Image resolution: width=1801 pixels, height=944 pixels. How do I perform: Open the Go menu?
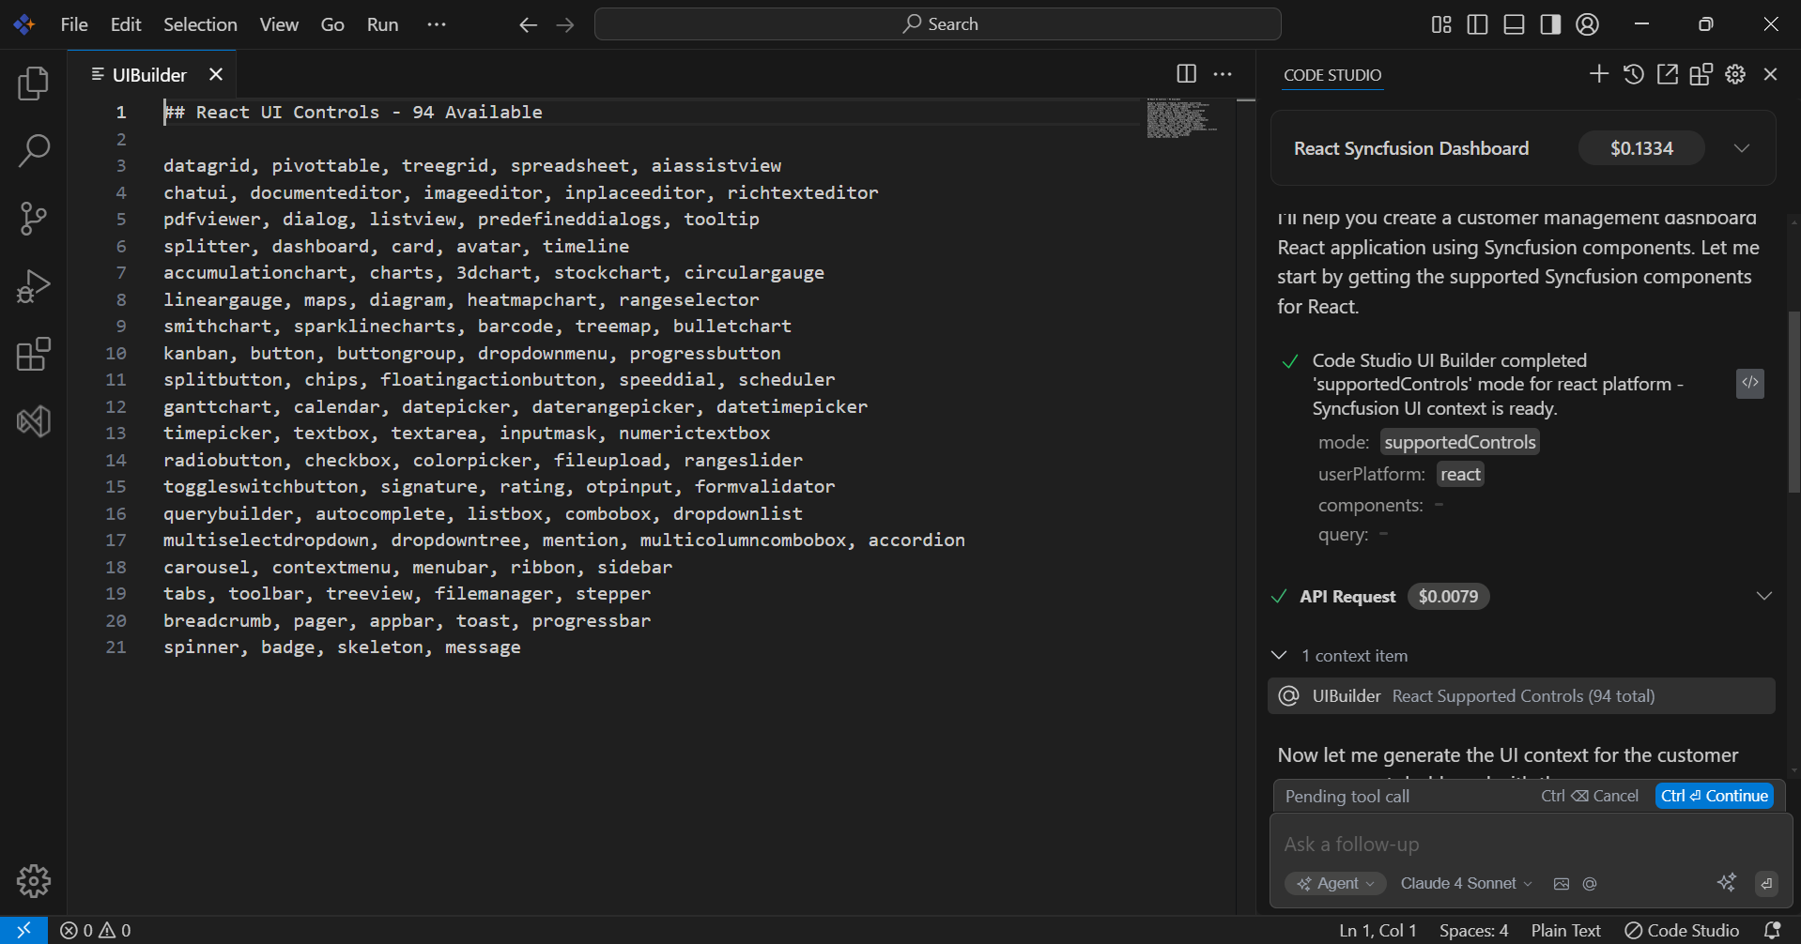coord(332,24)
